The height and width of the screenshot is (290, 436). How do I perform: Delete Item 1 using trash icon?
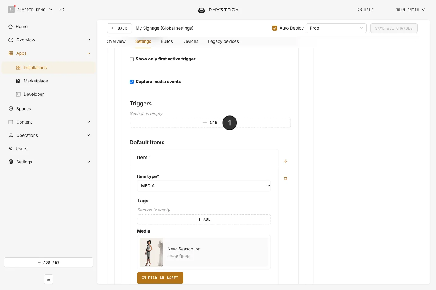286,179
